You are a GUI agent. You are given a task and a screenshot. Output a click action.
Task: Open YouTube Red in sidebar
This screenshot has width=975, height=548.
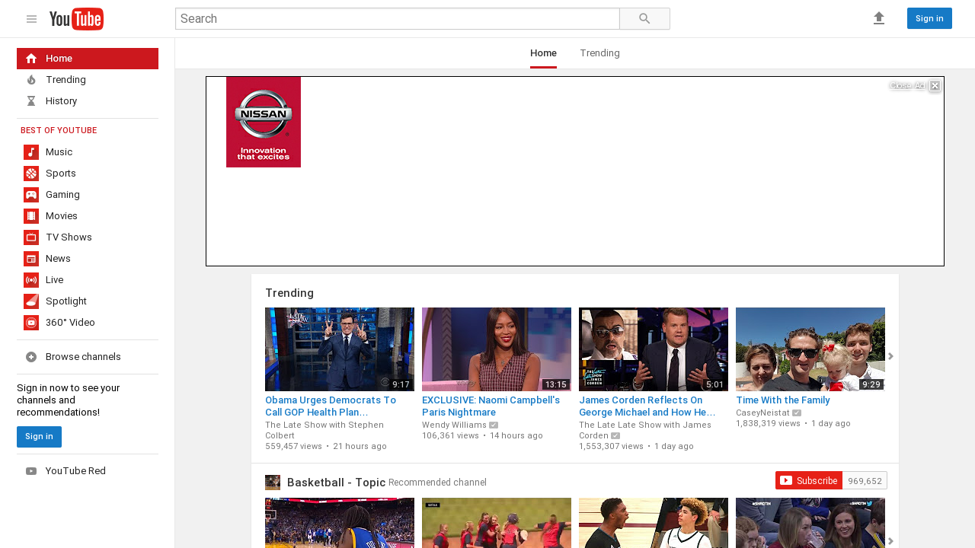click(88, 471)
